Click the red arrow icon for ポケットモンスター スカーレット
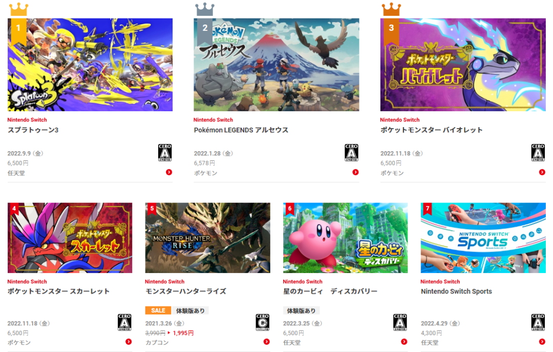Viewport: 553px width, 352px height. click(129, 342)
